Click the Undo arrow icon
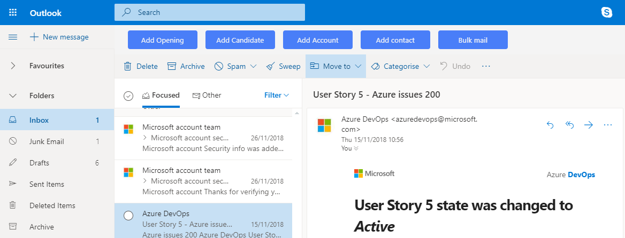Image resolution: width=625 pixels, height=238 pixels. click(x=444, y=66)
